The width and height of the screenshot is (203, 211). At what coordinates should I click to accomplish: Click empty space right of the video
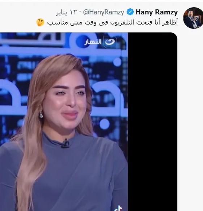[190, 122]
